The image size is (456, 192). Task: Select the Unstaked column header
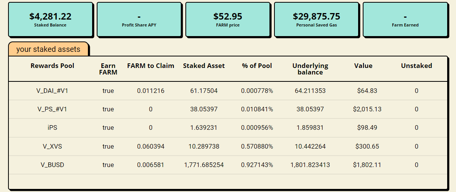pyautogui.click(x=416, y=66)
